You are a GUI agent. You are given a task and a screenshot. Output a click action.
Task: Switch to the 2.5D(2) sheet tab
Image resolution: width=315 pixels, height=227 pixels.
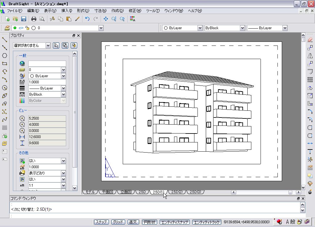(177, 192)
